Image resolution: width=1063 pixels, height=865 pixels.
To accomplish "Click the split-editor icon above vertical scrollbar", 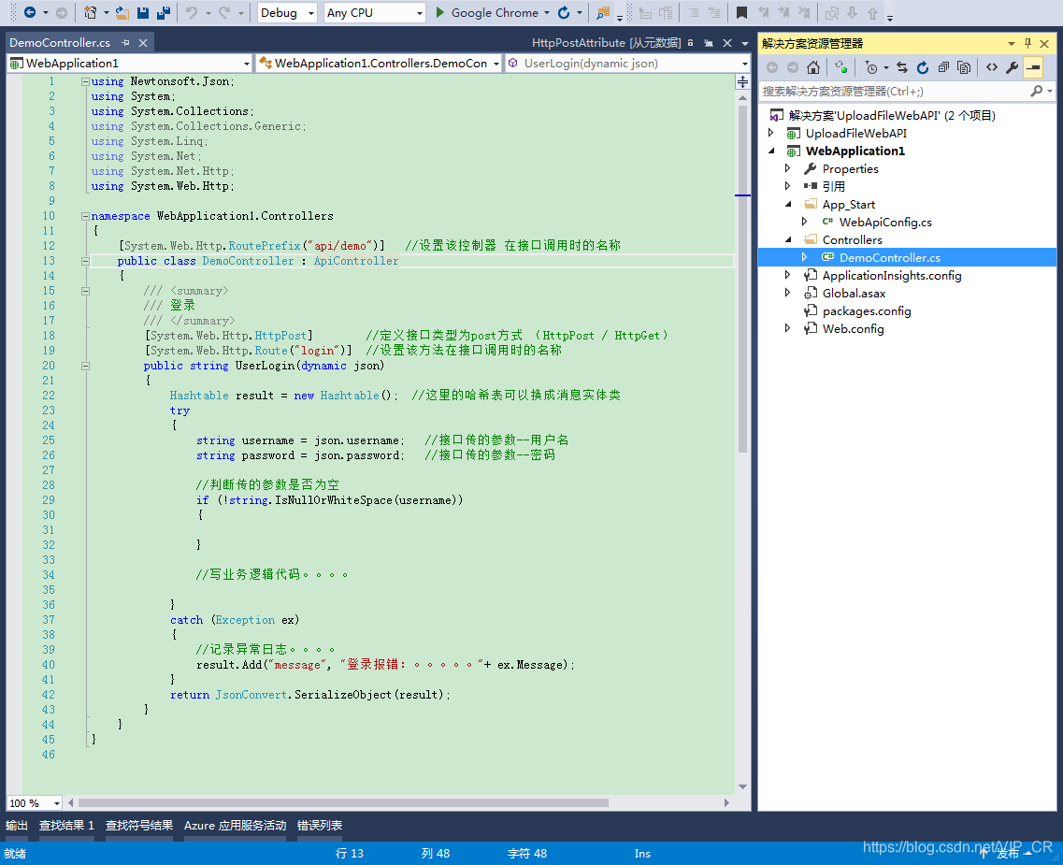I will (x=743, y=82).
